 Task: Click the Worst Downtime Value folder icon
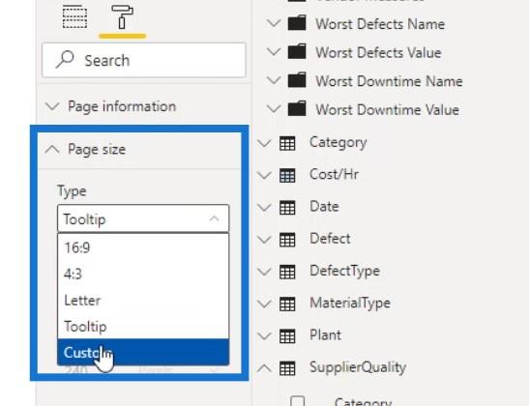297,109
